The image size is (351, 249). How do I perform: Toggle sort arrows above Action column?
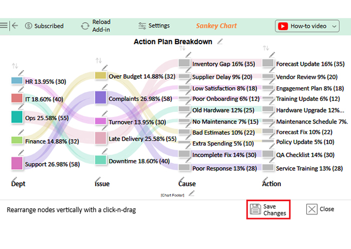266,48
